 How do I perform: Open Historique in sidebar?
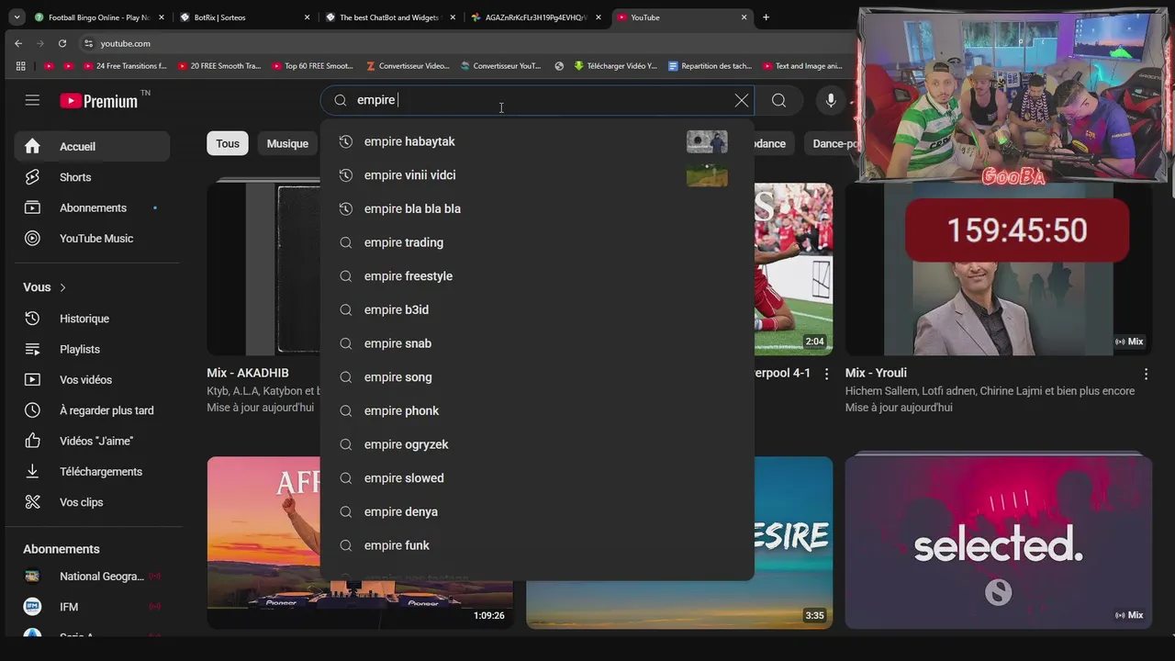[x=92, y=319]
